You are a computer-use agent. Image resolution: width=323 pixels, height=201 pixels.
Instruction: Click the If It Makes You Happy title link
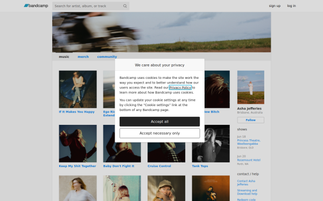[x=76, y=112]
